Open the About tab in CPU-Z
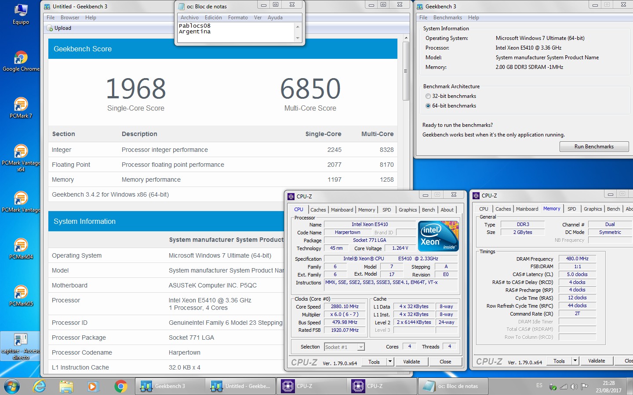The image size is (633, 395). click(x=447, y=210)
